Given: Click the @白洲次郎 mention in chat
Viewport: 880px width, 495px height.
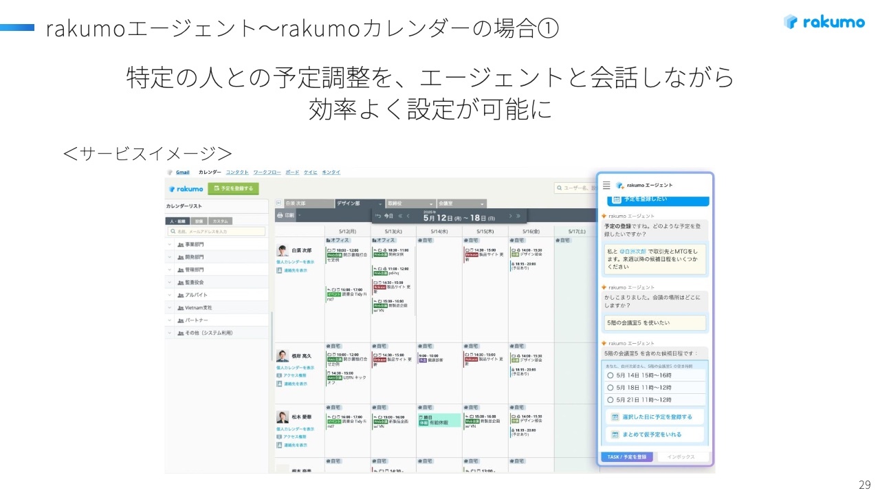Looking at the screenshot, I should (632, 251).
